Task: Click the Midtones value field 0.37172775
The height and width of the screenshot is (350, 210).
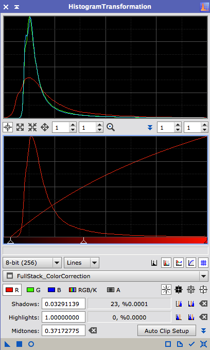Action: click(x=63, y=330)
